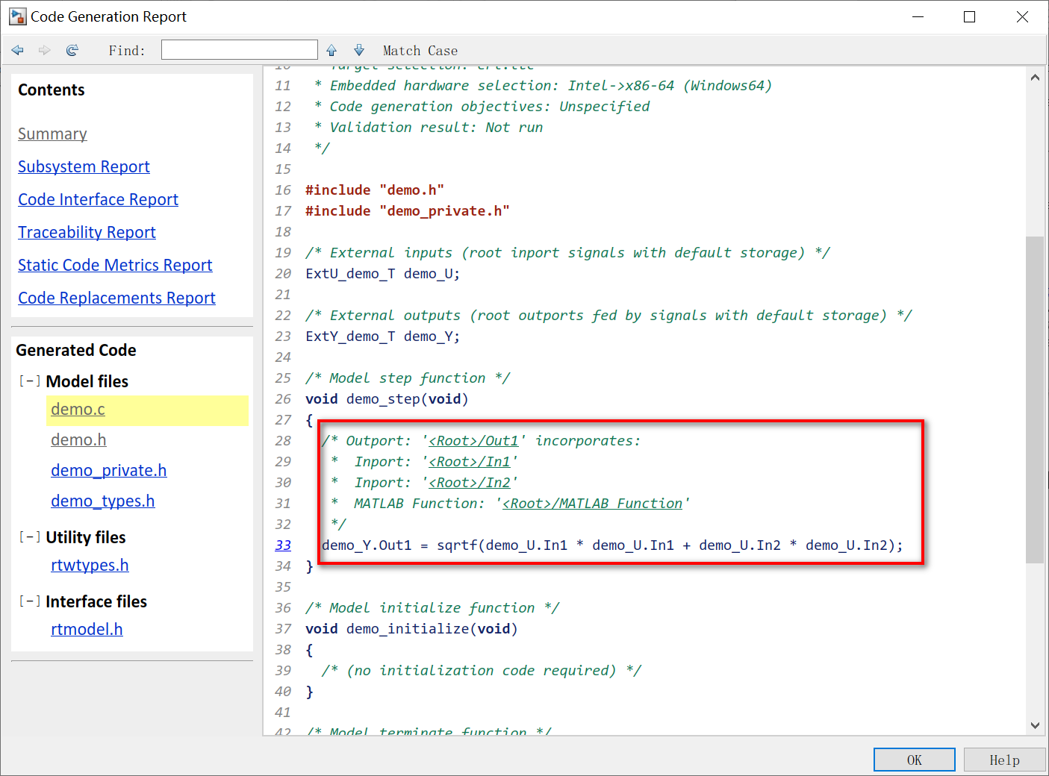
Task: Open the demo_private.h file
Action: point(108,470)
